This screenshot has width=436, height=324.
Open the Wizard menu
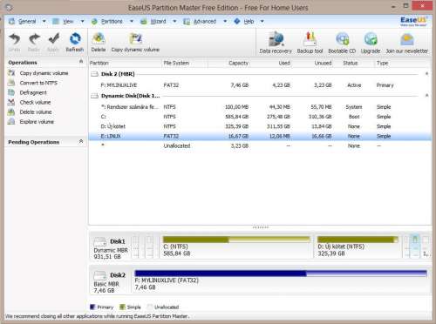(x=158, y=21)
